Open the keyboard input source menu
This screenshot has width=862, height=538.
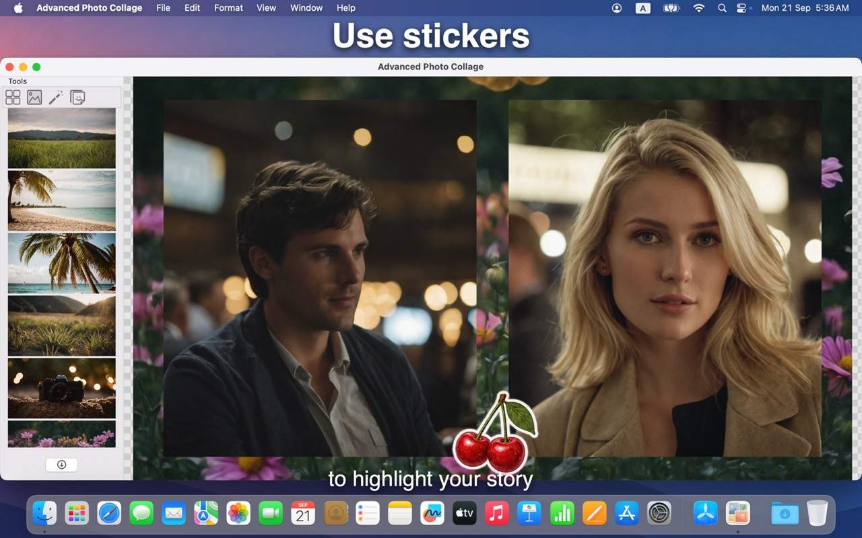[642, 8]
